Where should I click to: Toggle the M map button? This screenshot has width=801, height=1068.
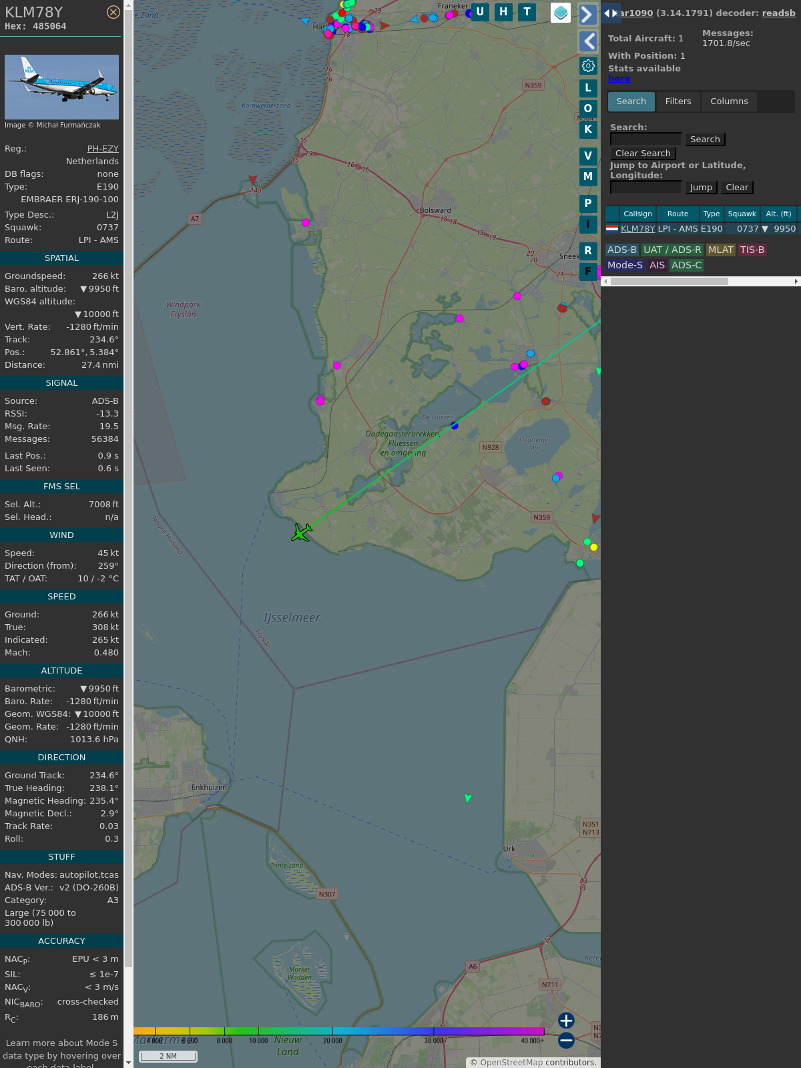588,177
